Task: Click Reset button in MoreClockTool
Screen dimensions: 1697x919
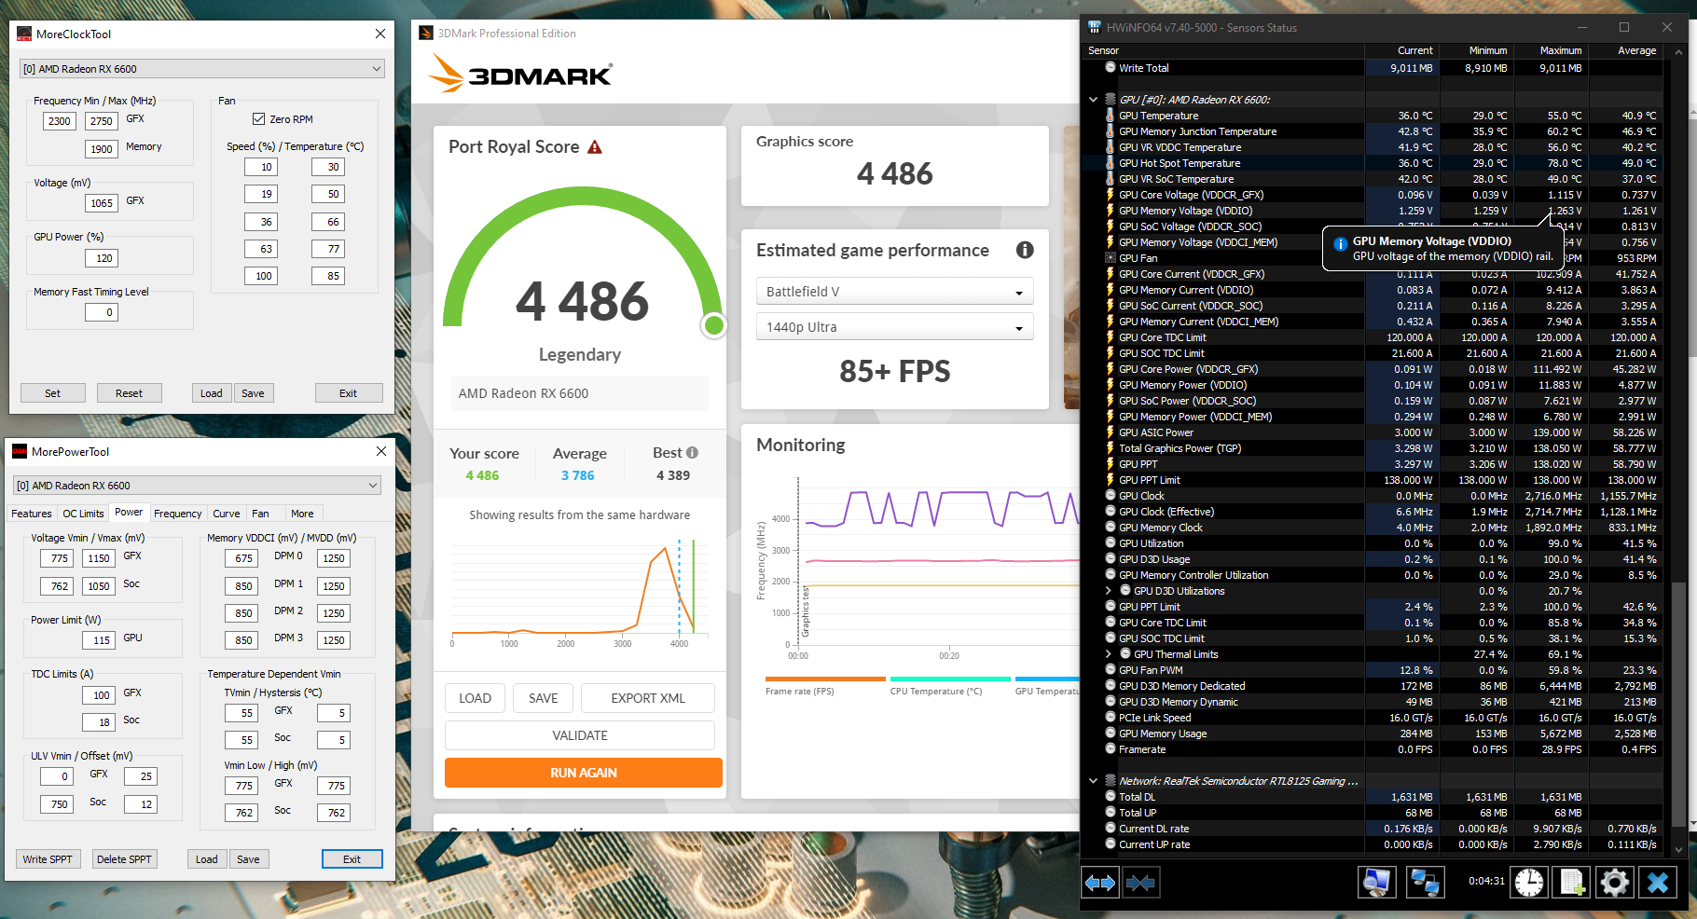Action: [130, 393]
